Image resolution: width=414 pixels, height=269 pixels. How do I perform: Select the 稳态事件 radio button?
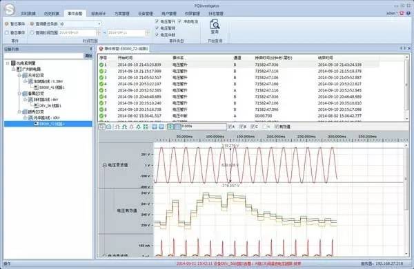7,32
